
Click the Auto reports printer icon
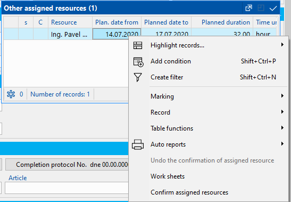pyautogui.click(x=138, y=144)
